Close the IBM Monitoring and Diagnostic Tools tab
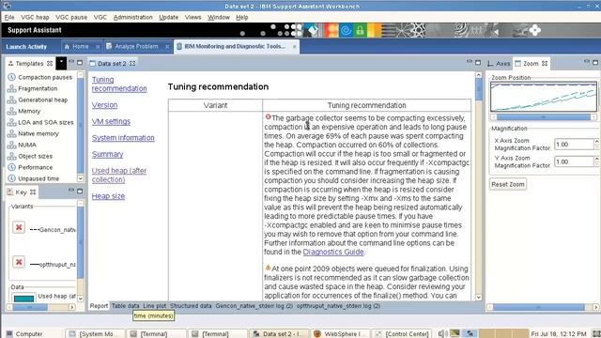This screenshot has width=601, height=338. 294,46
